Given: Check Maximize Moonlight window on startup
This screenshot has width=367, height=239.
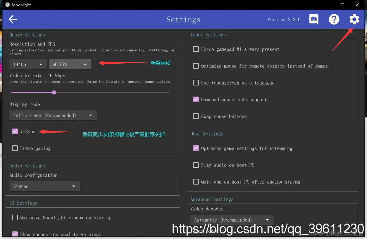Looking at the screenshot, I should 15,217.
